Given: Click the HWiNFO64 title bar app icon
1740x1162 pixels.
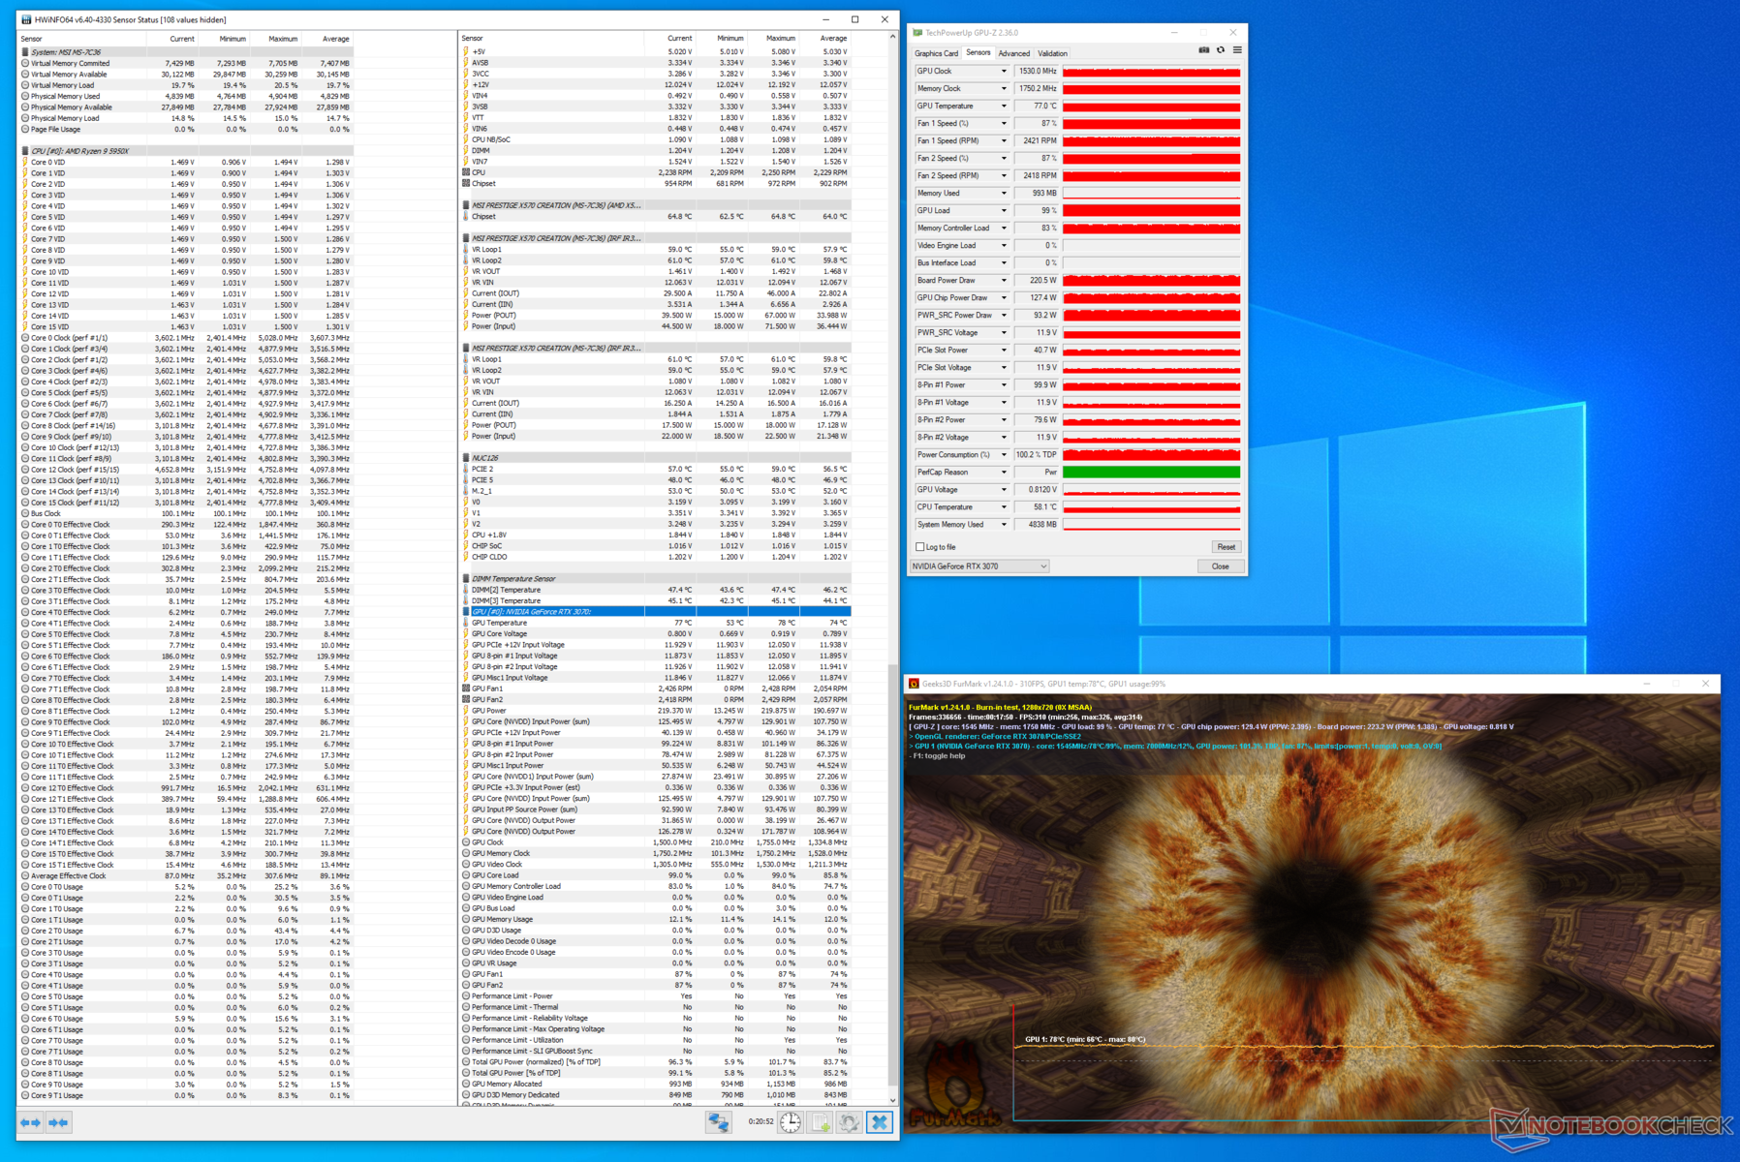Looking at the screenshot, I should pos(26,19).
